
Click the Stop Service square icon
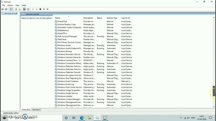(40, 9)
